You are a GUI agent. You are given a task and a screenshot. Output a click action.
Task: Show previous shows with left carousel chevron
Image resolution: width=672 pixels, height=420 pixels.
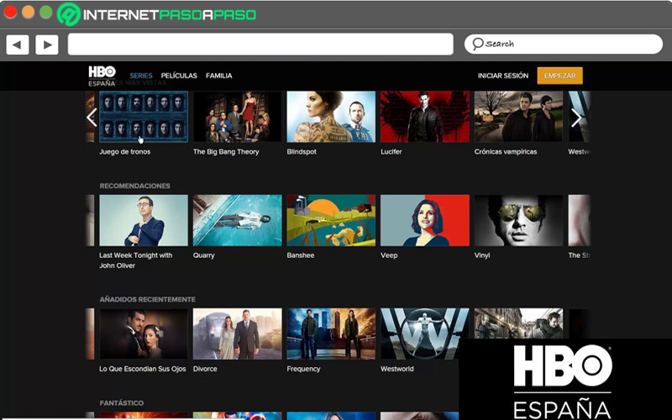pyautogui.click(x=92, y=118)
